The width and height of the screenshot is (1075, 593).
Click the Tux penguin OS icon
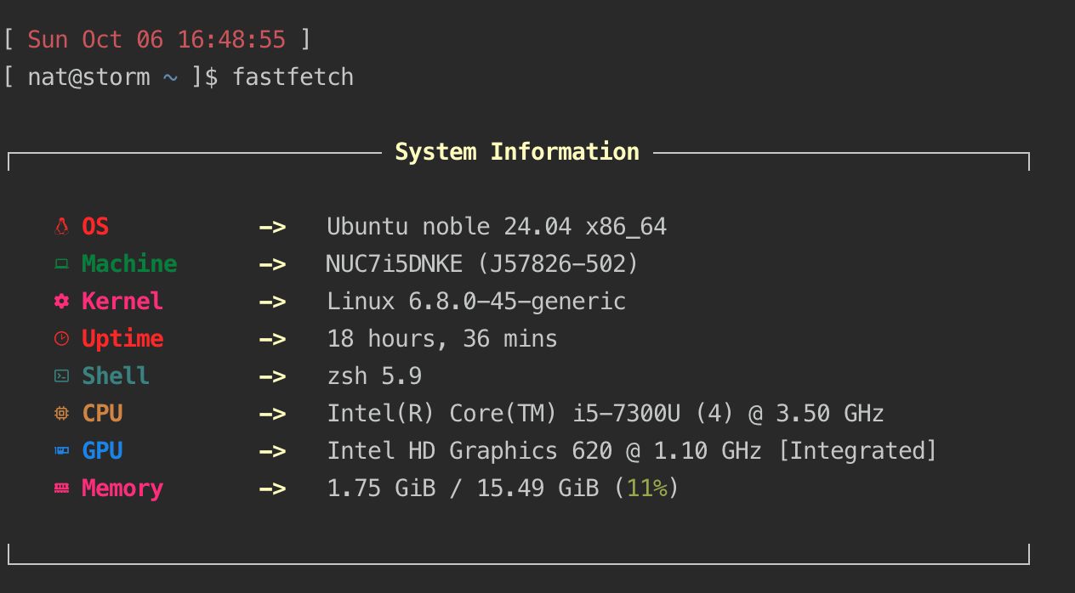click(61, 227)
